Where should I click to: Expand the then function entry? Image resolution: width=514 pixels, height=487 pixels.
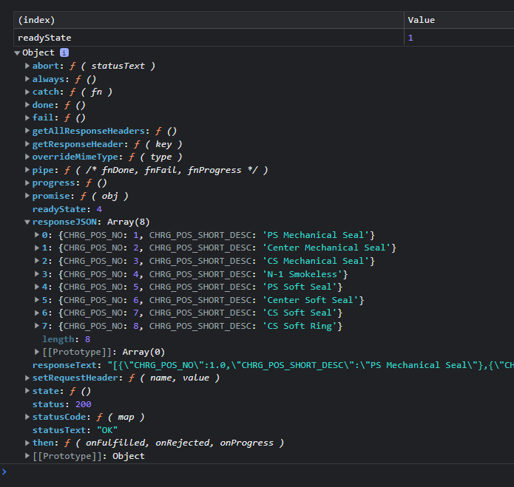(27, 443)
